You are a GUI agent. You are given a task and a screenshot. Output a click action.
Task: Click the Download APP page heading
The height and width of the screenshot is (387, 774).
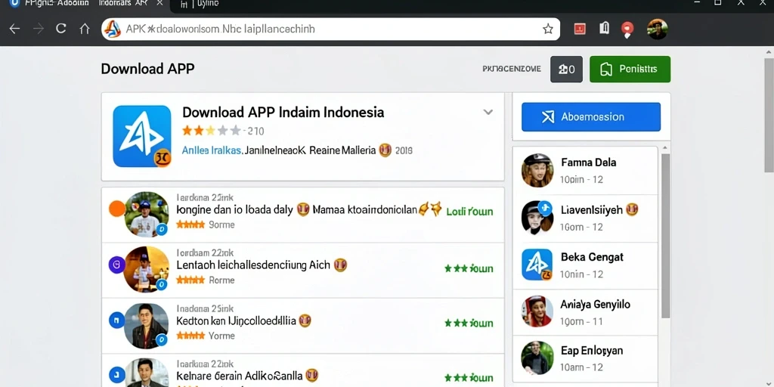click(147, 69)
